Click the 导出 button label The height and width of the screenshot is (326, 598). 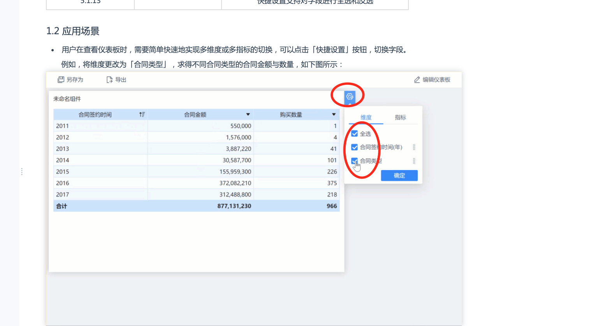(x=121, y=80)
